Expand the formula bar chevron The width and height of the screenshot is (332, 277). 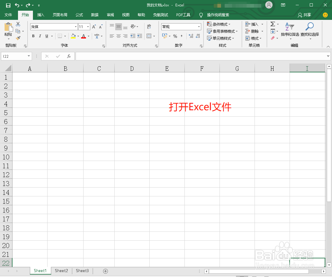click(x=328, y=56)
